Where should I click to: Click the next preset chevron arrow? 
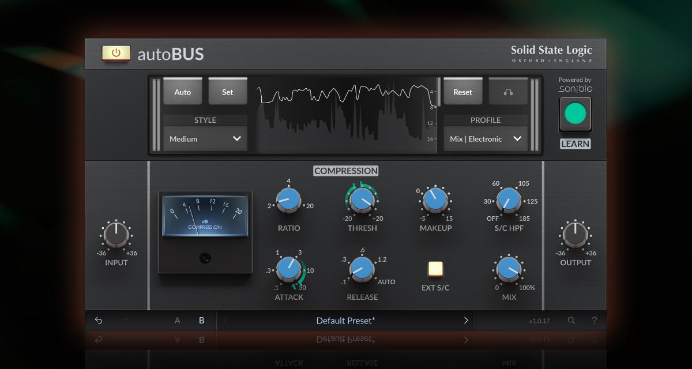pos(466,320)
